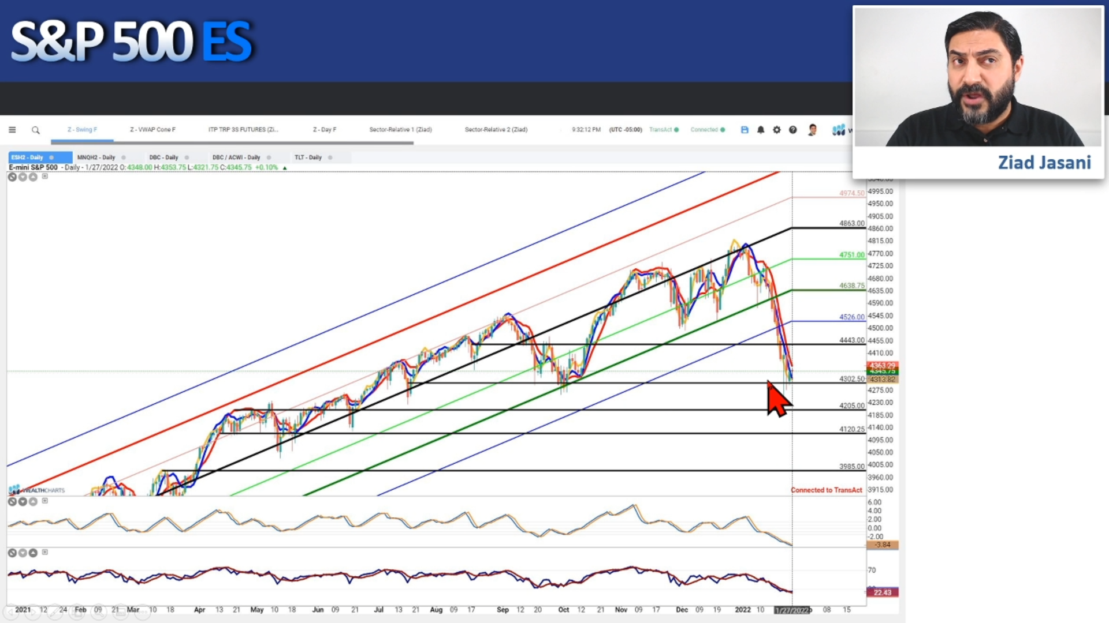Image resolution: width=1109 pixels, height=623 pixels.
Task: Click the 4443.00 horizontal level label
Action: coord(852,340)
